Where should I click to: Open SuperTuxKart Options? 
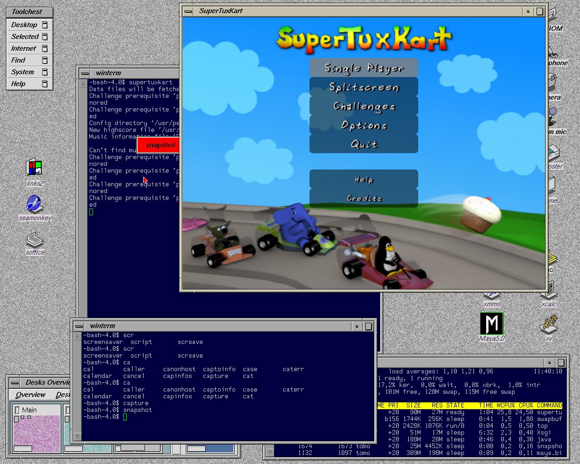(x=364, y=125)
